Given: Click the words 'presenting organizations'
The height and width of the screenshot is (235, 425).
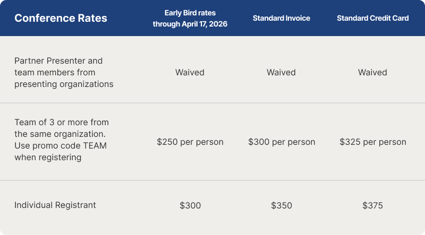Looking at the screenshot, I should tap(64, 84).
